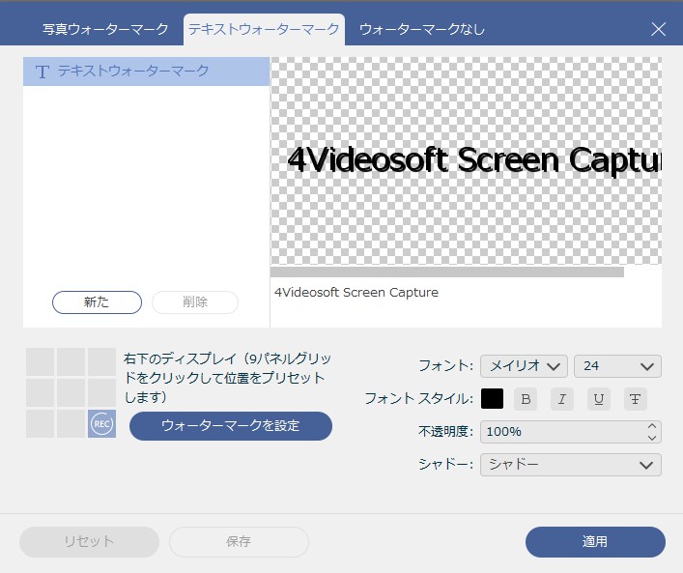Increase opacity with the up arrow
Image resolution: width=683 pixels, height=573 pixels.
pos(652,426)
